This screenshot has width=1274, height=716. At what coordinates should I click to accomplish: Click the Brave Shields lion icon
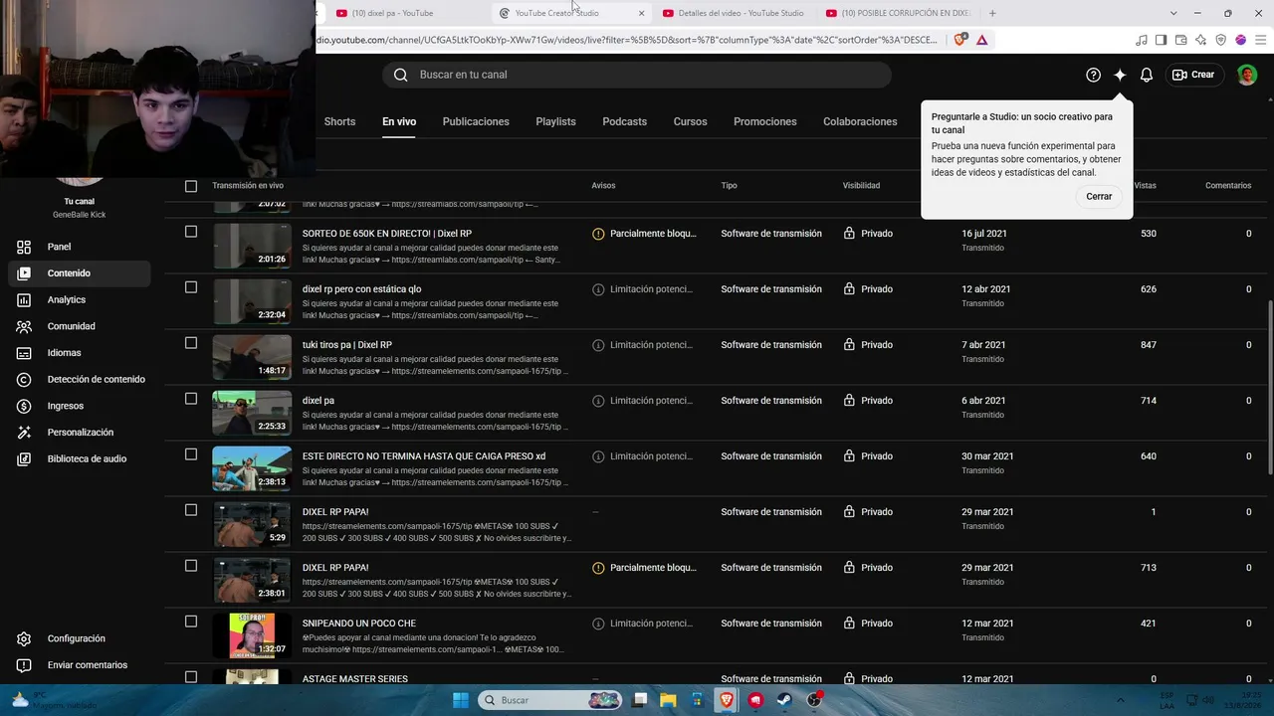coord(960,40)
